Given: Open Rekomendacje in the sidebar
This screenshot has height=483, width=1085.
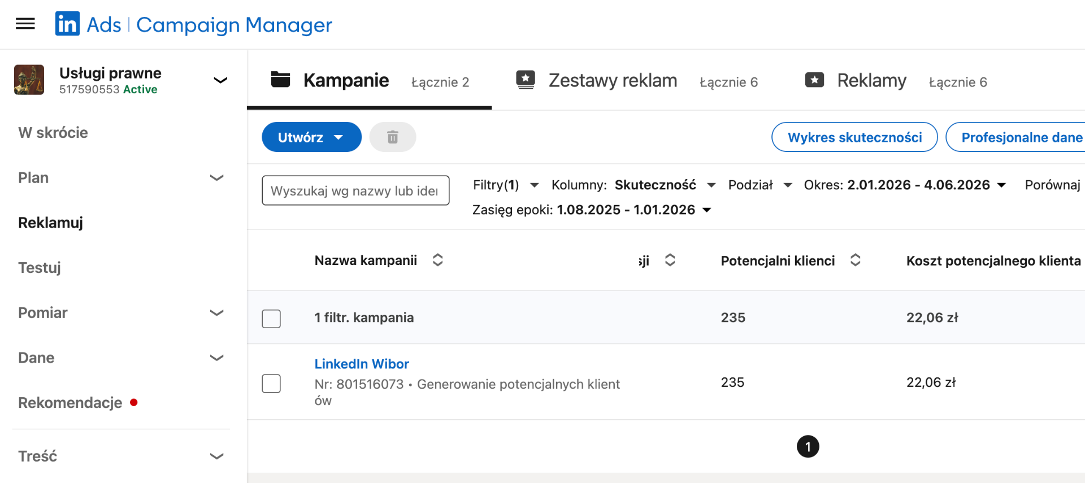Looking at the screenshot, I should (x=70, y=403).
